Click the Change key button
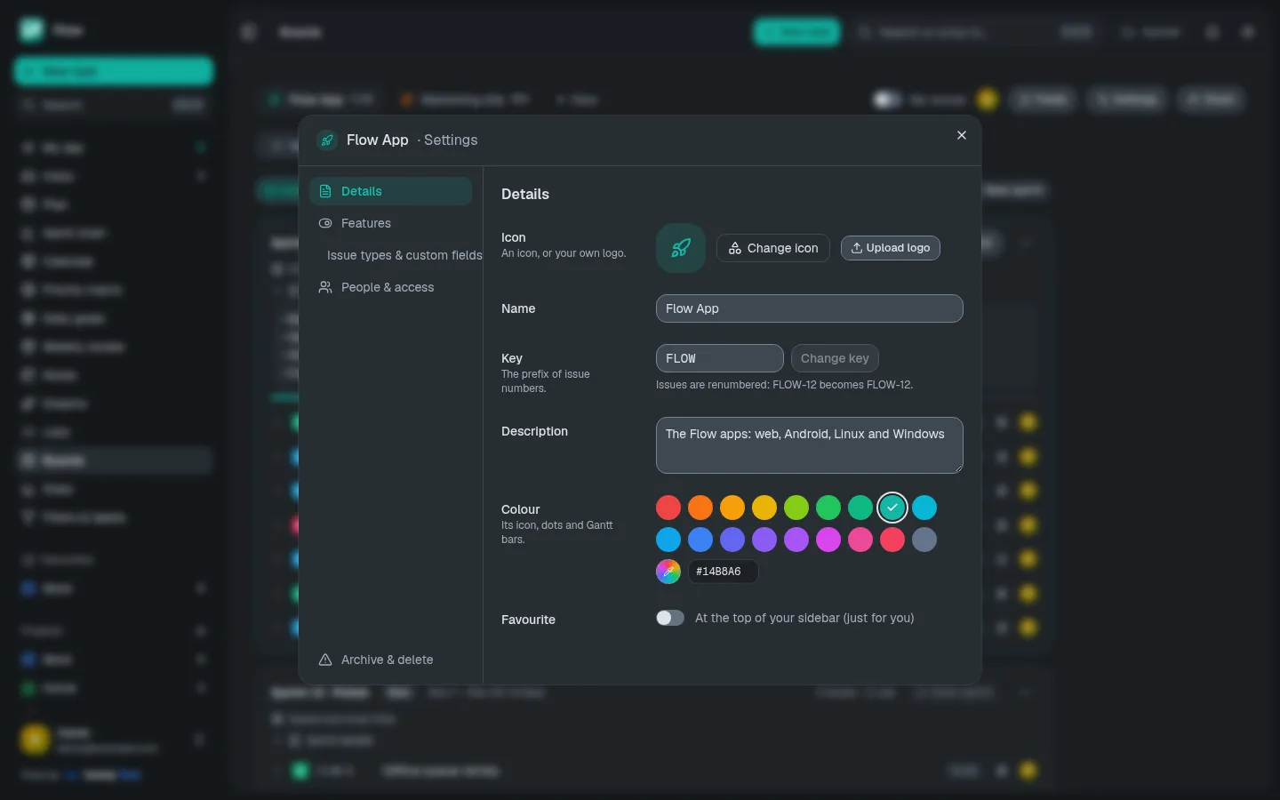The image size is (1280, 800). 835,358
